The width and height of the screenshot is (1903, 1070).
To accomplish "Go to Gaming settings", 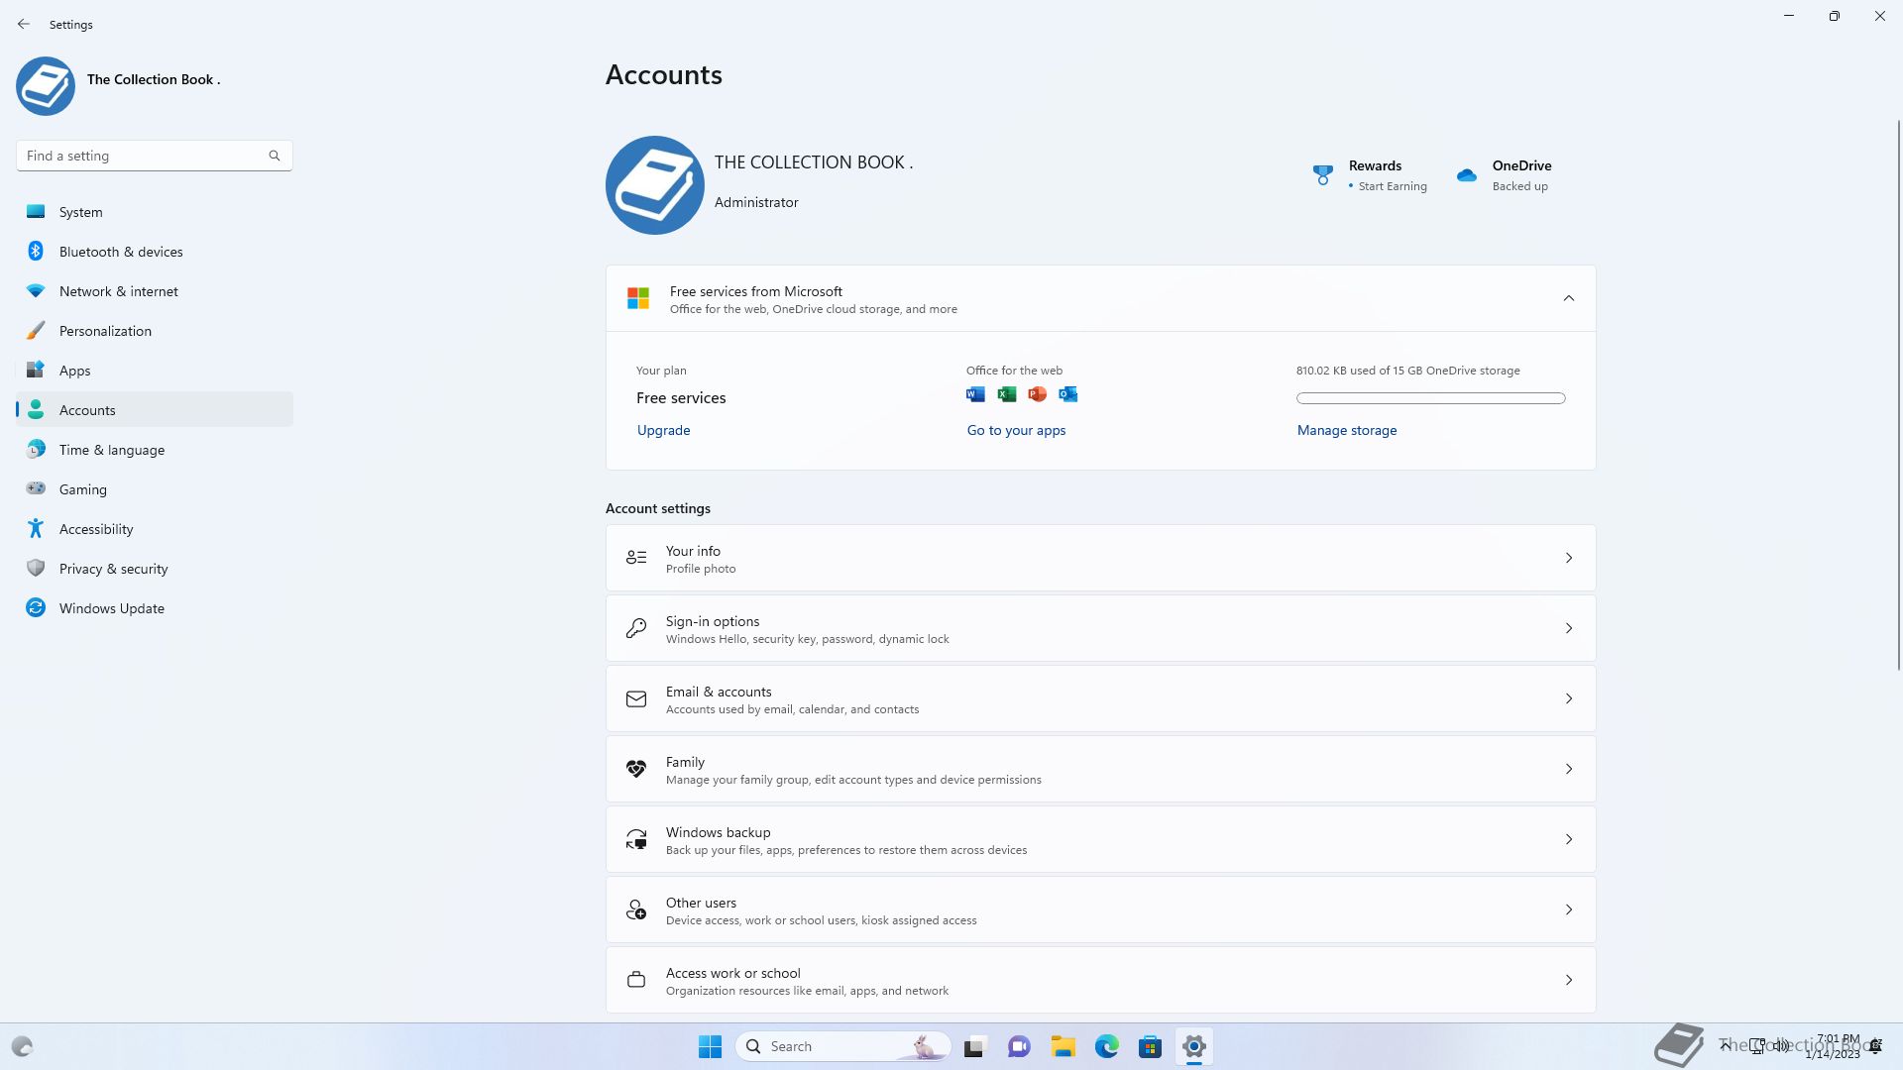I will point(155,489).
